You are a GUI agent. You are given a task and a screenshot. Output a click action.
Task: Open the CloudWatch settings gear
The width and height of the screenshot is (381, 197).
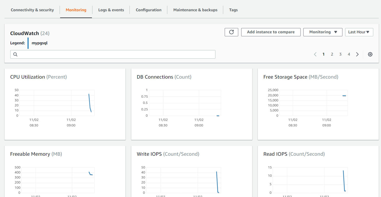(x=370, y=54)
